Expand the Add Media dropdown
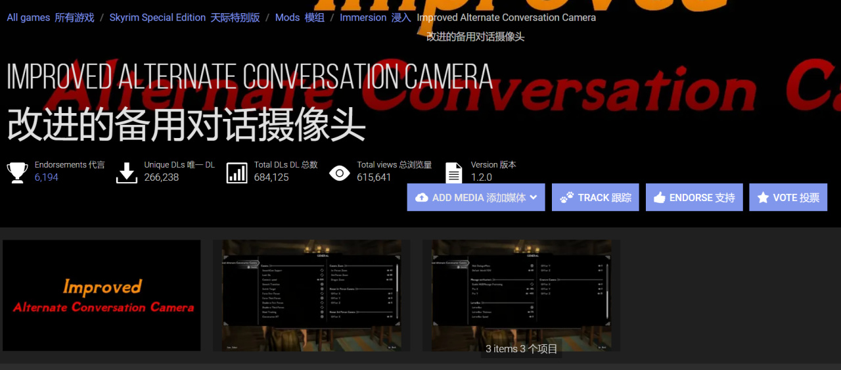 pos(476,197)
